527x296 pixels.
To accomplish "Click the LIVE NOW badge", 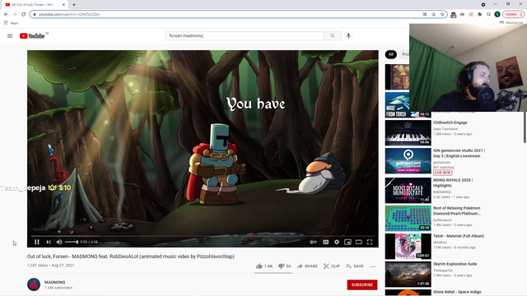I will tap(443, 173).
